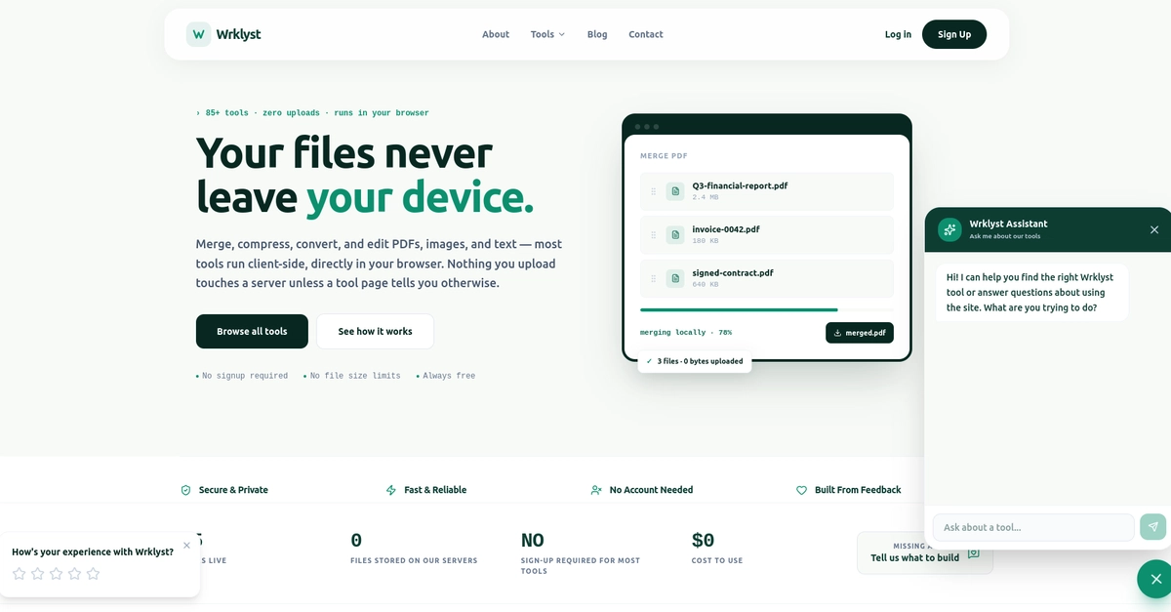Click the merging locally 78% status text
Screen dimensions: 1171x612
pos(686,333)
